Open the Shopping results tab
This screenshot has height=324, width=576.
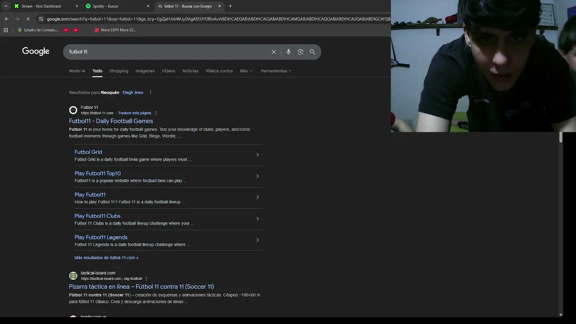click(x=119, y=71)
